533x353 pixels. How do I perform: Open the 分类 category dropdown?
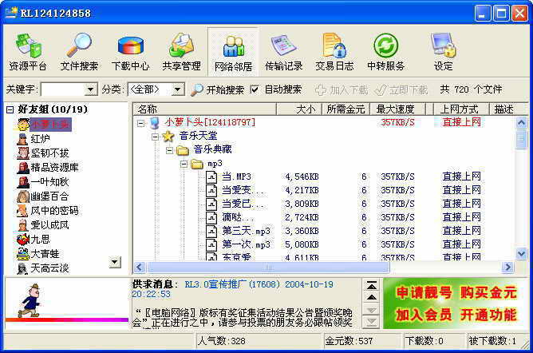(177, 89)
